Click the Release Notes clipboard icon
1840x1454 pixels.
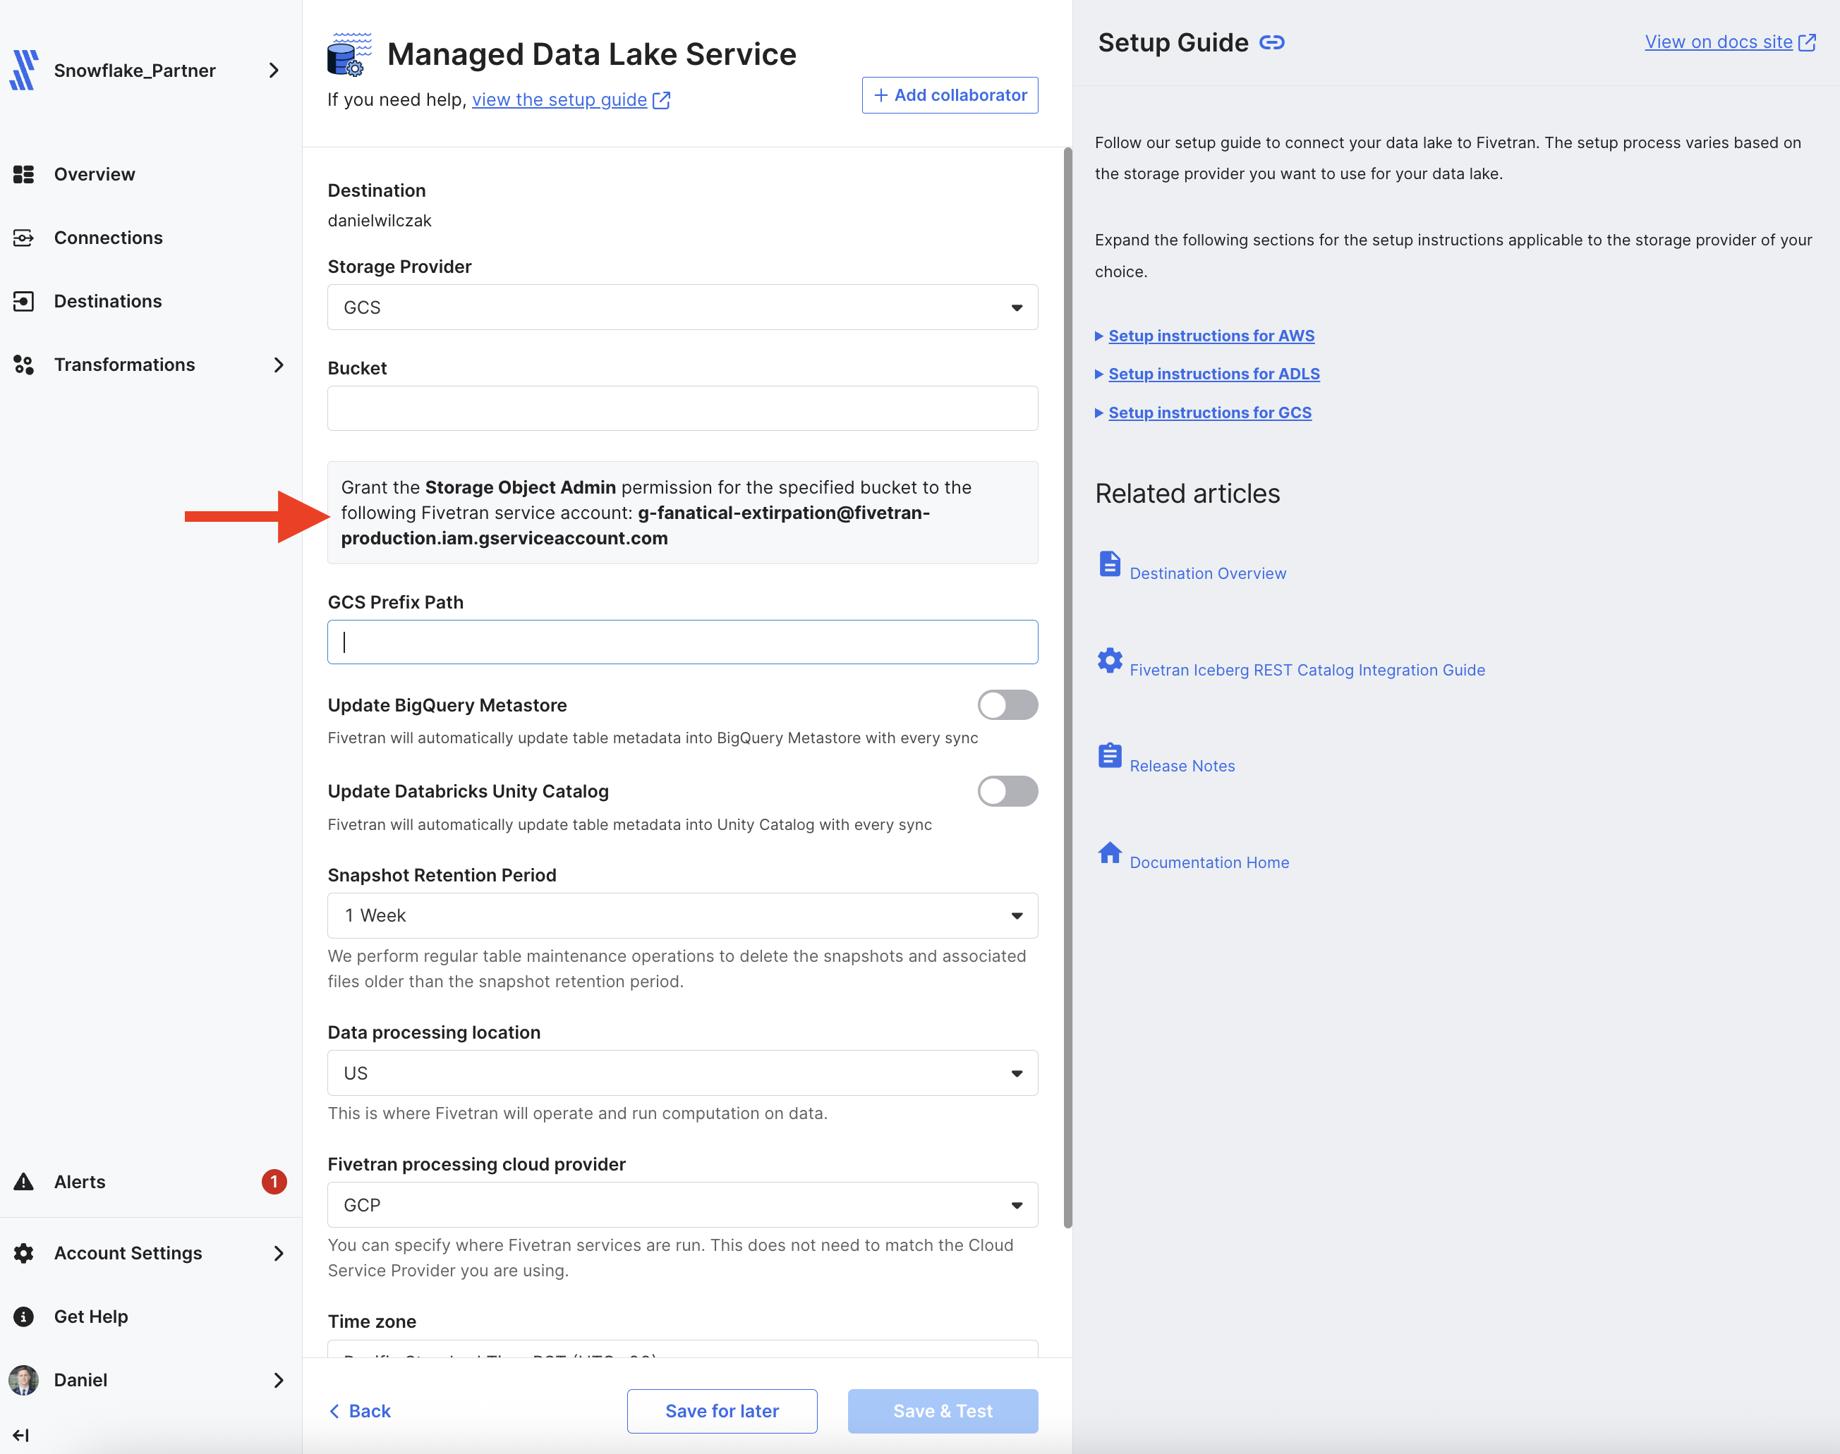[1109, 756]
